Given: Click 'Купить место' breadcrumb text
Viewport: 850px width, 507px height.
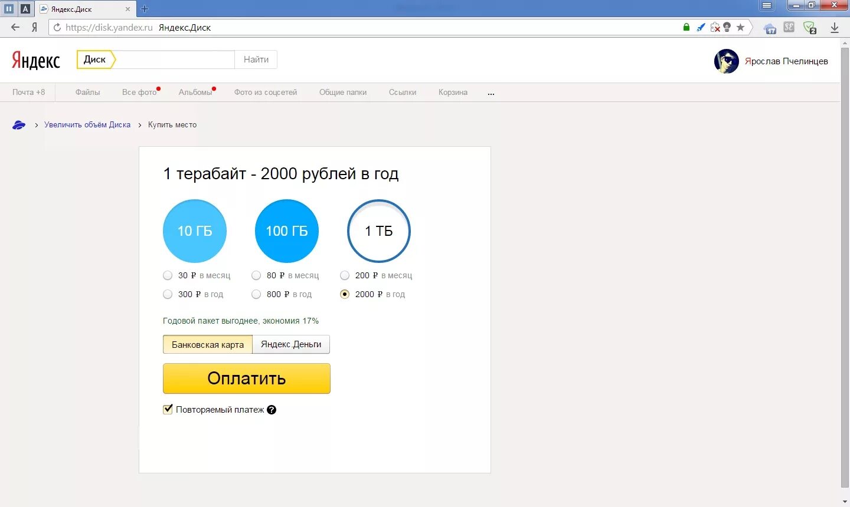Looking at the screenshot, I should (x=172, y=124).
